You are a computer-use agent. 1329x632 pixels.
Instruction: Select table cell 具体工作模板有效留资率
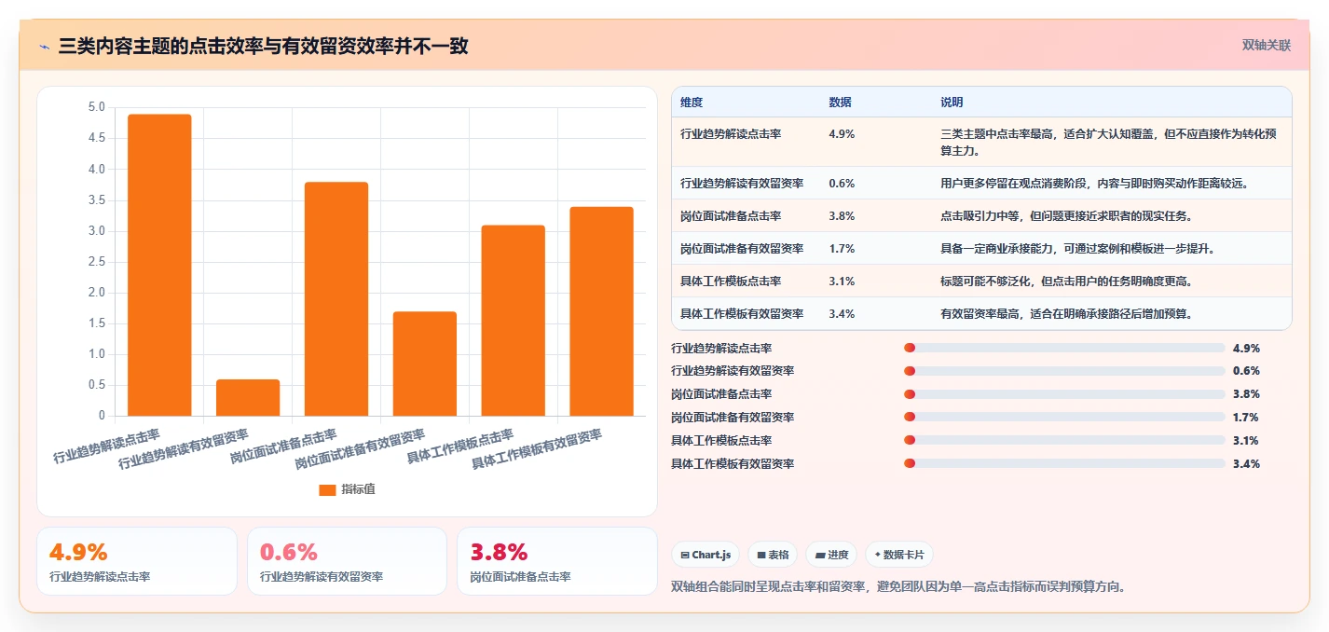click(742, 313)
